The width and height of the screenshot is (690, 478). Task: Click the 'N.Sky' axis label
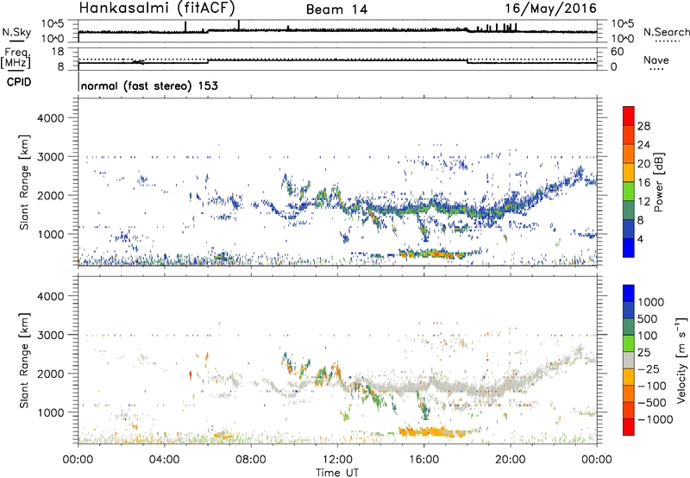16,32
